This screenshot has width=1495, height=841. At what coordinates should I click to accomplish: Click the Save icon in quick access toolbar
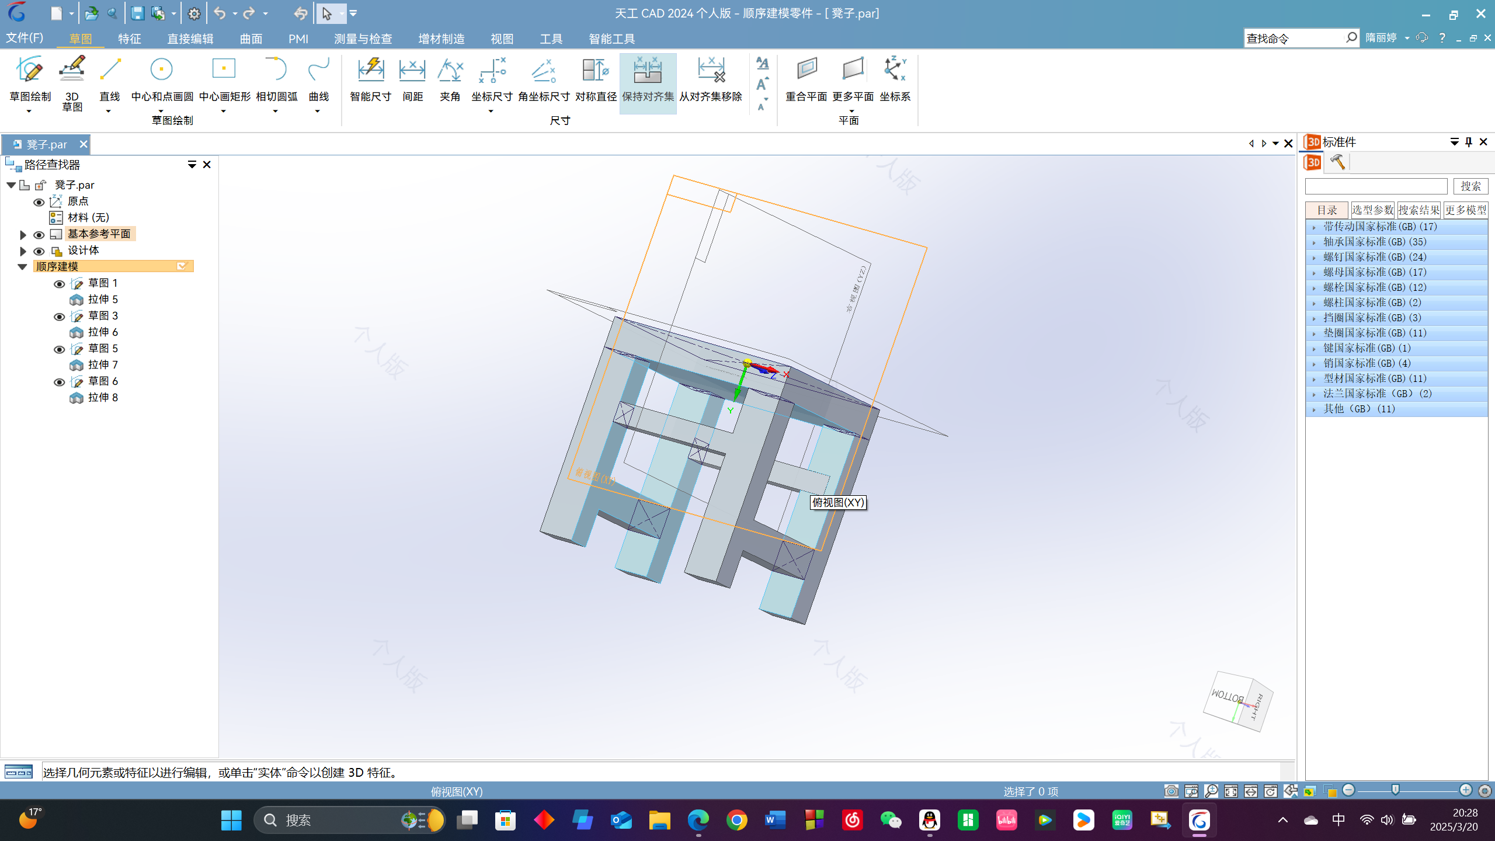[137, 13]
